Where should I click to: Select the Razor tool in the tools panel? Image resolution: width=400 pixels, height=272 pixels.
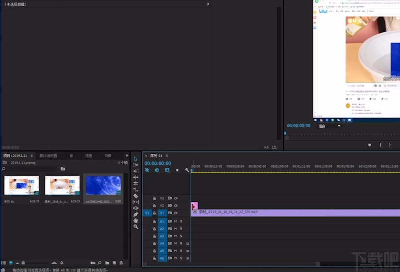(136, 196)
